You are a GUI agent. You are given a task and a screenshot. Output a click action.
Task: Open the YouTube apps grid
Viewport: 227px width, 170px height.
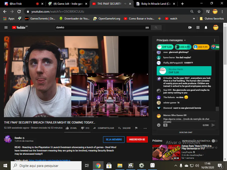click(198, 27)
